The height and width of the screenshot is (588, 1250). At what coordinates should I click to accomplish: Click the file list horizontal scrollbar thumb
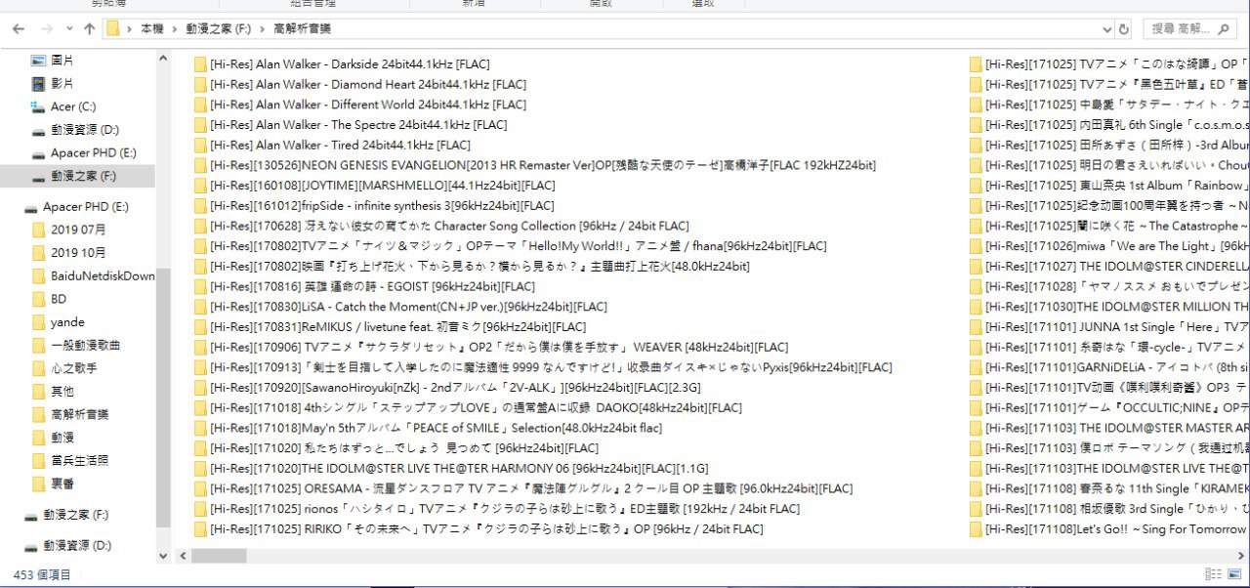point(219,556)
